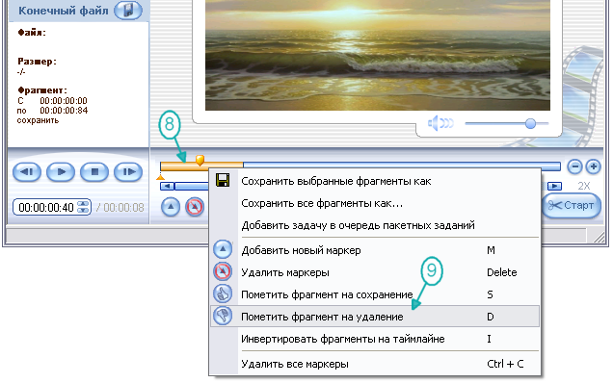613x383 pixels.
Task: Click the Старт cut button
Action: point(572,205)
